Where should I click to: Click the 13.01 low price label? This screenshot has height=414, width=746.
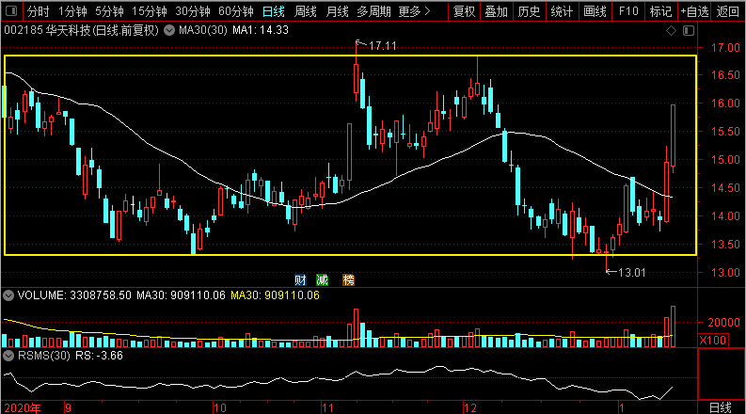[632, 273]
